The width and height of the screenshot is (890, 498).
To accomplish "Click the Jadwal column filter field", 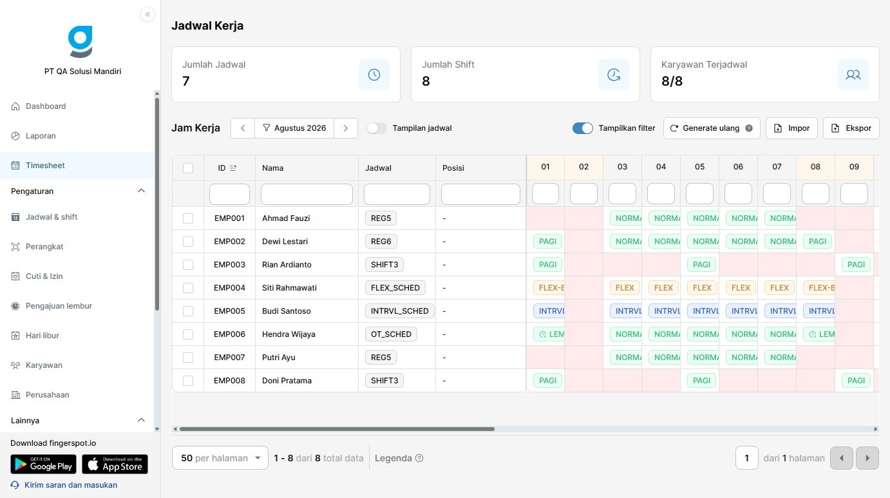I will (397, 194).
